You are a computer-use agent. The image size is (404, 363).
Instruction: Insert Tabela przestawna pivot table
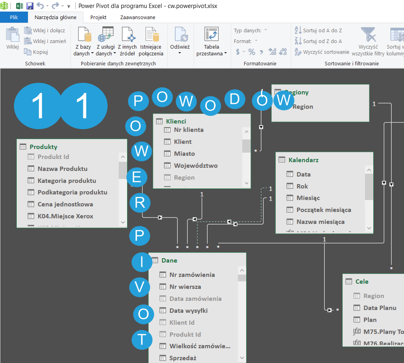coord(212,35)
